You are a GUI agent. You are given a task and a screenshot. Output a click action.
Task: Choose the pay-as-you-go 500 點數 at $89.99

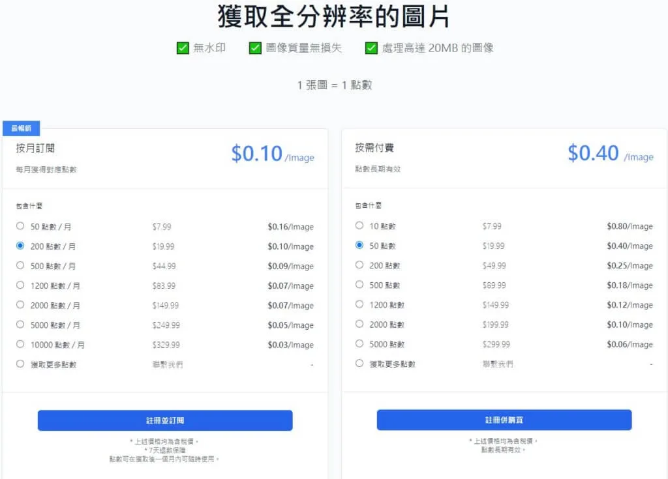pos(359,284)
